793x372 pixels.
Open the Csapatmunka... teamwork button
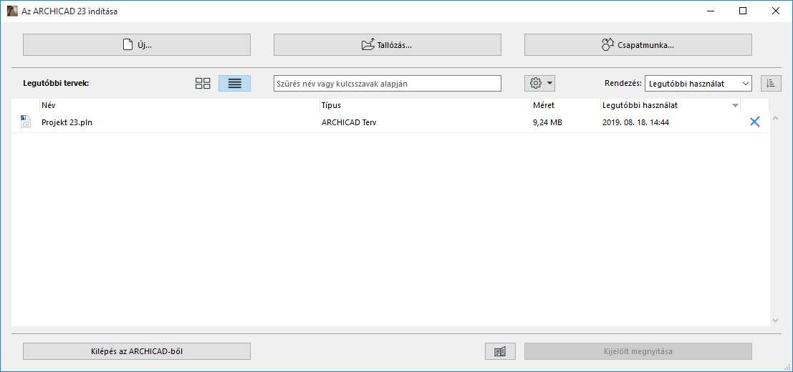pos(638,44)
